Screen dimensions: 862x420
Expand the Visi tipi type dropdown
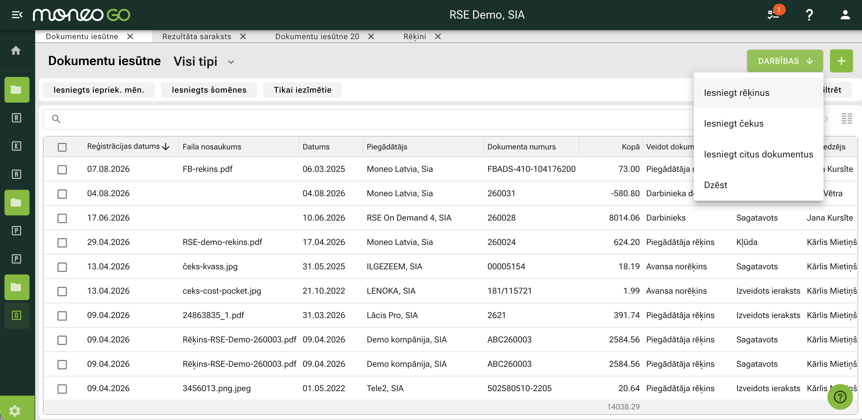[204, 62]
